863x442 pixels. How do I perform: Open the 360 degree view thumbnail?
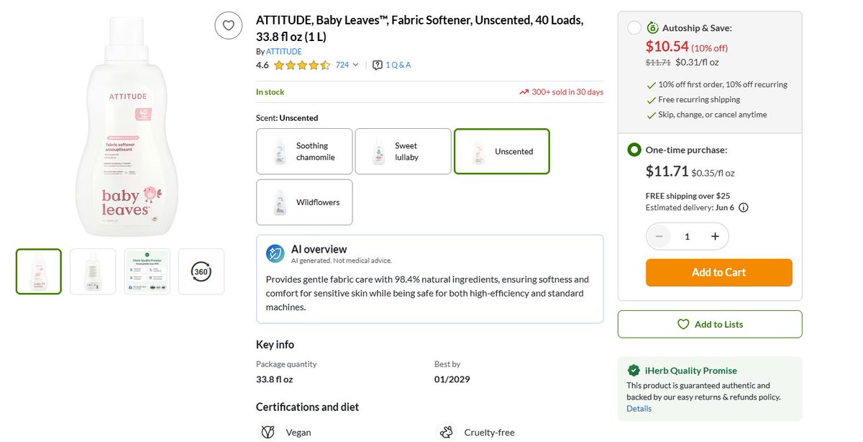(201, 271)
